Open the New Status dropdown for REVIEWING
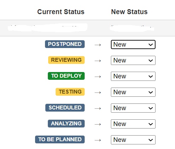The image size is (175, 149). point(133,60)
